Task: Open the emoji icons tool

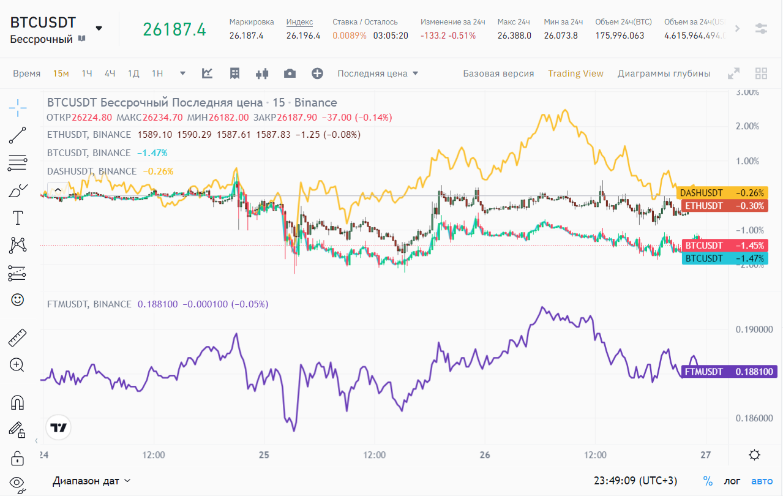Action: 18,299
